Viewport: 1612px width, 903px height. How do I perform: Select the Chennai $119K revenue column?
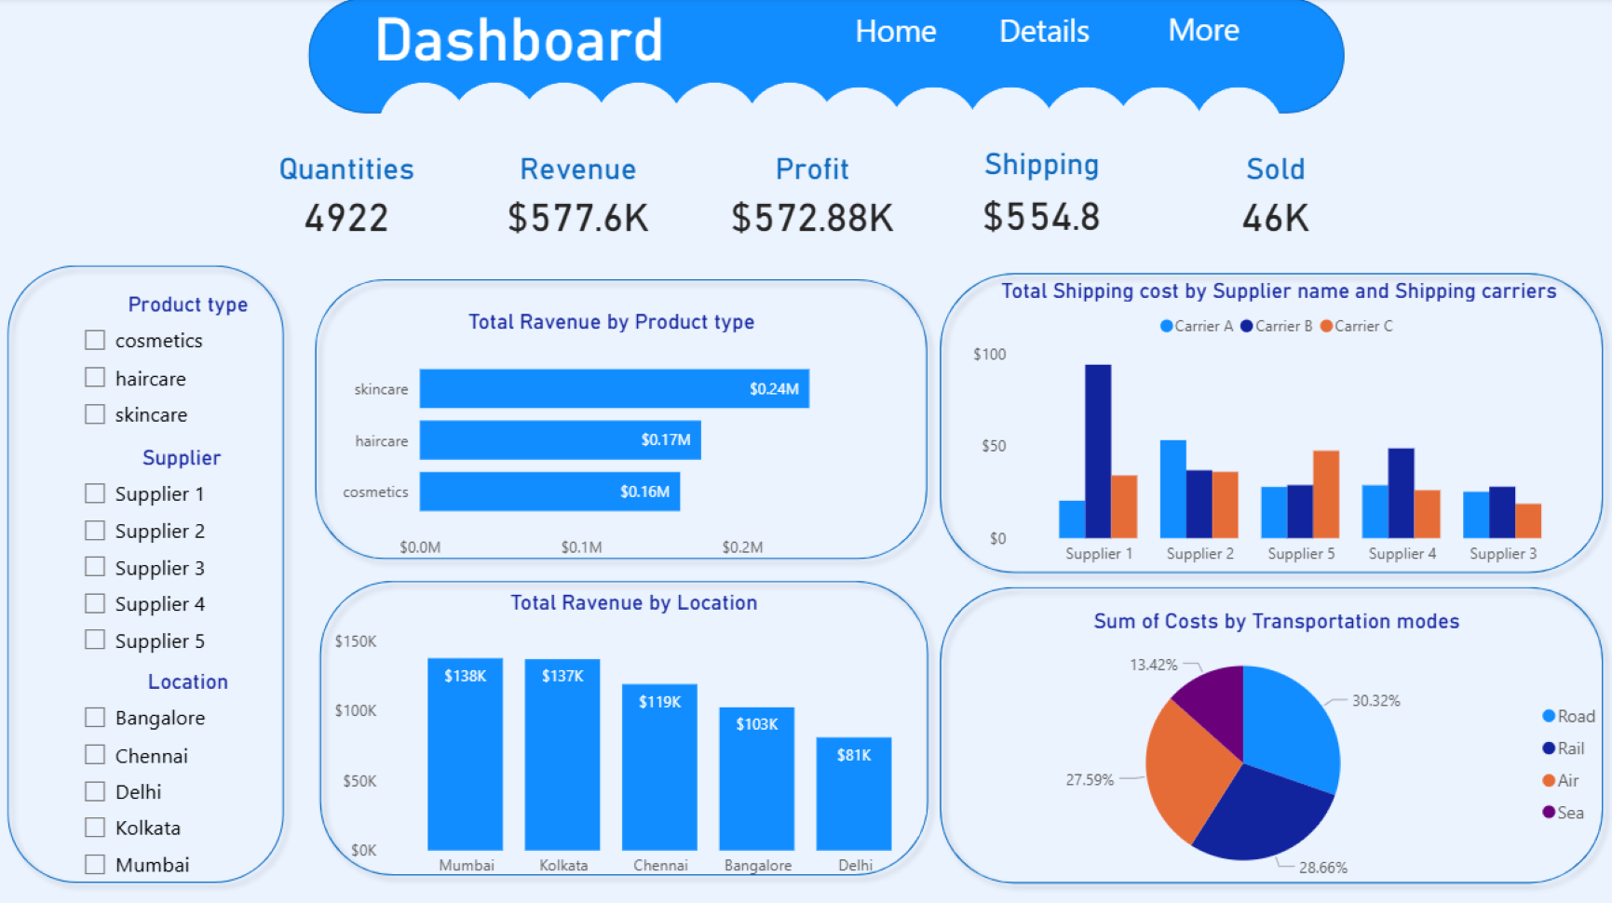pos(659,767)
